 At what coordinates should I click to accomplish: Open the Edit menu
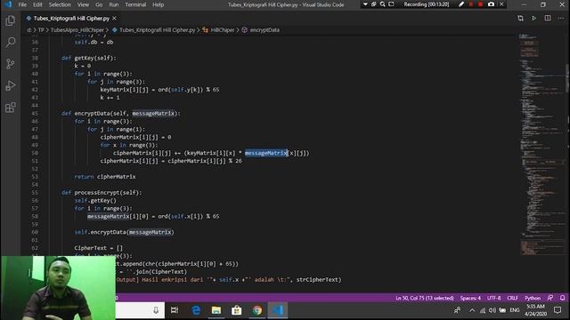tap(37, 4)
